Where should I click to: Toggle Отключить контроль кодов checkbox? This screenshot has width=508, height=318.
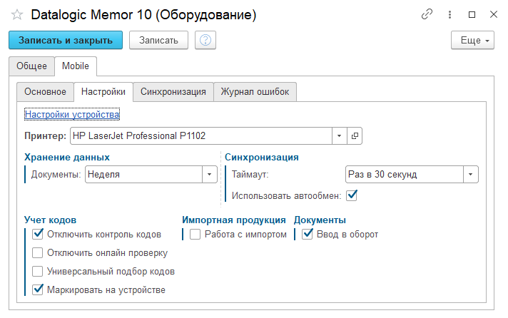coord(39,234)
